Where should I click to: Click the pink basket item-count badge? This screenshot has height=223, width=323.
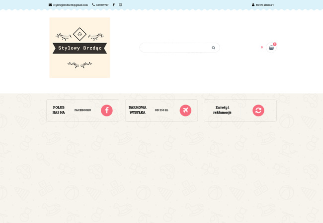click(x=275, y=44)
